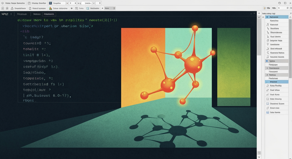Click the clipboard icon beside 'Koond'sconges'
Screen dimensions: 292x159
tap(30, 8)
